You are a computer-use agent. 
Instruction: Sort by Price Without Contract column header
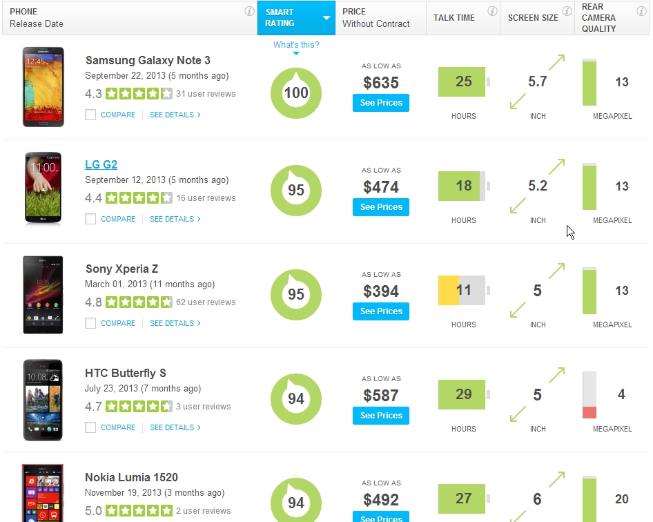coord(376,18)
